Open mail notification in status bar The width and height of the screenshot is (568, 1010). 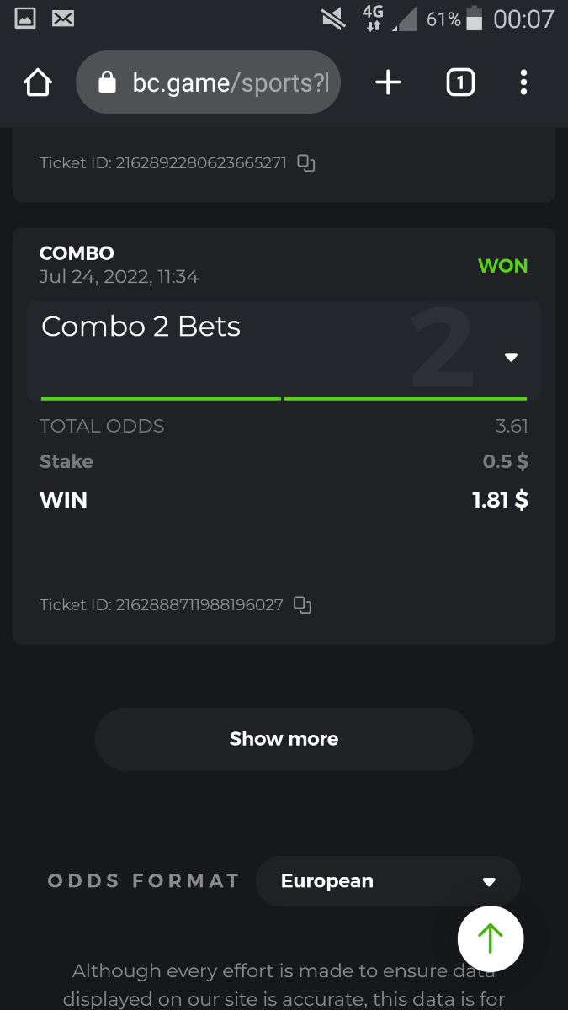63,19
